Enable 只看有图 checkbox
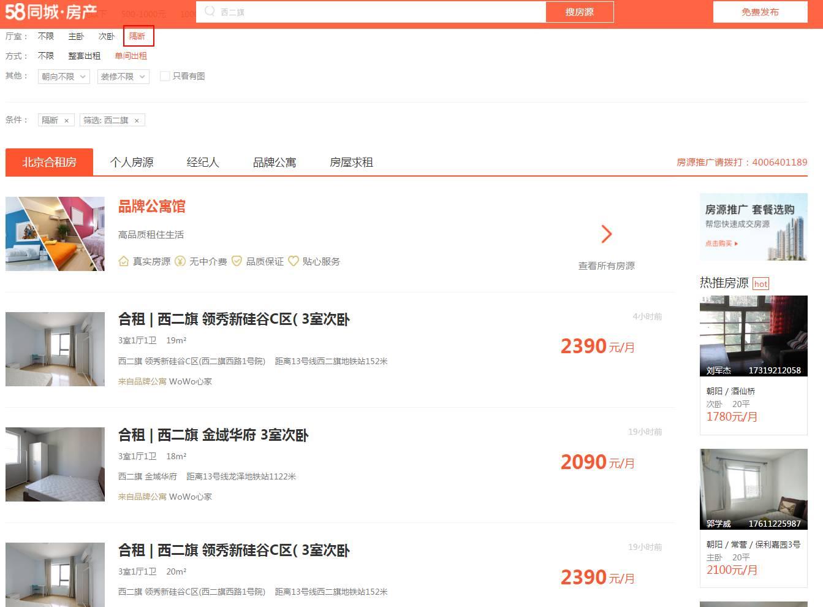Image resolution: width=823 pixels, height=607 pixels. coord(164,76)
